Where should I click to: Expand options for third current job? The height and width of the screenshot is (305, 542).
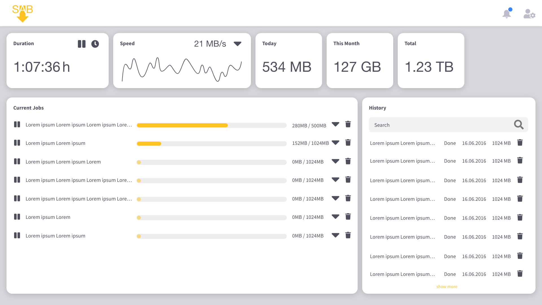(335, 161)
